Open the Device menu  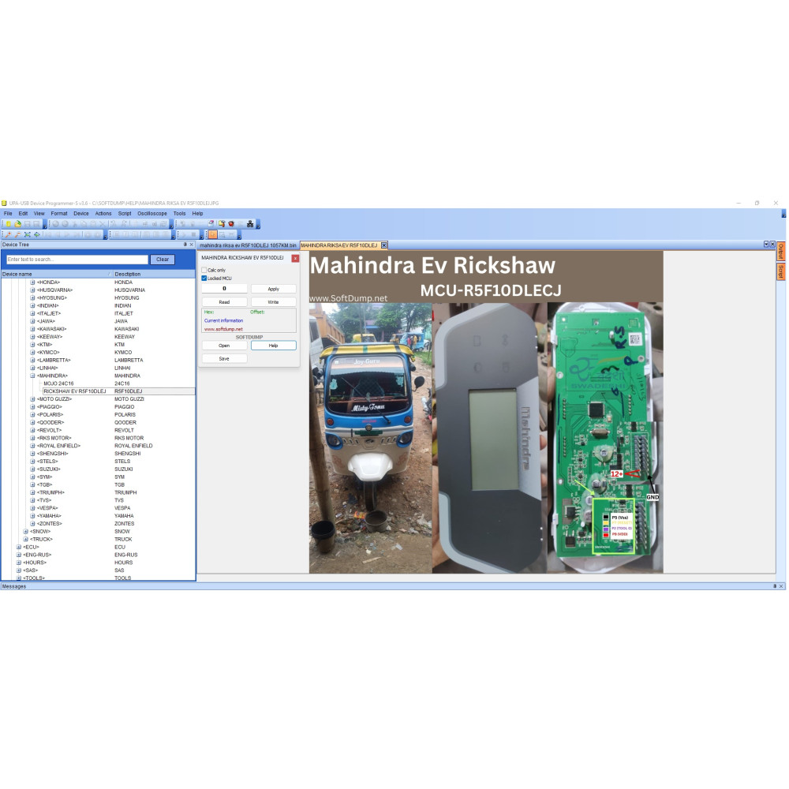(x=81, y=213)
